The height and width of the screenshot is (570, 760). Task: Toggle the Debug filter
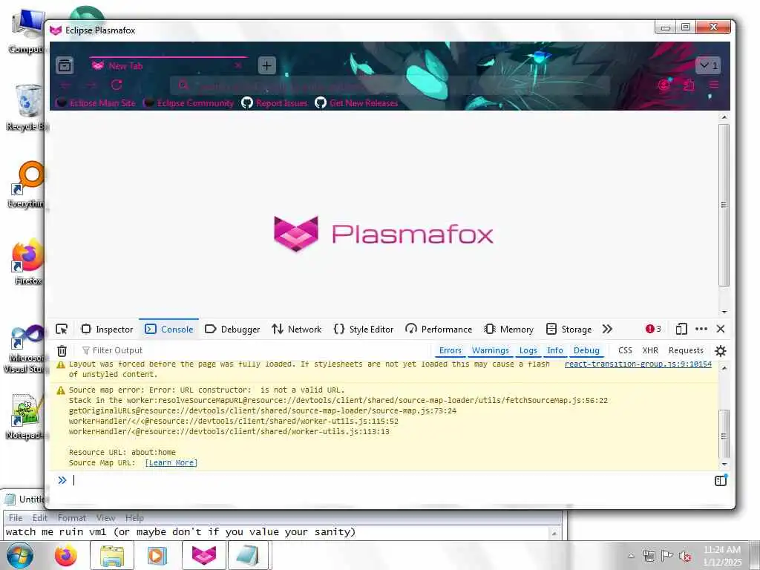[586, 350]
